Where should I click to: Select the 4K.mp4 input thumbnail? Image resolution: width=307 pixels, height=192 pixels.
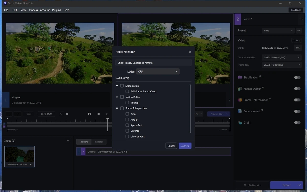click(19, 157)
